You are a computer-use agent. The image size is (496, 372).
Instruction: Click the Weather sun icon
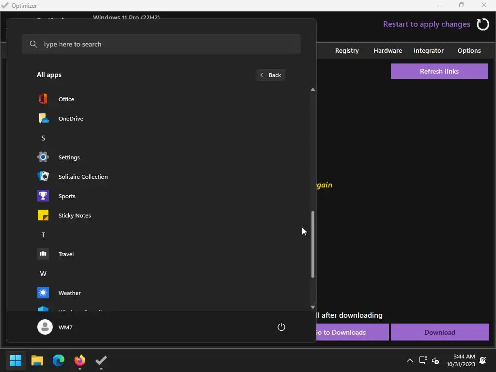(43, 293)
